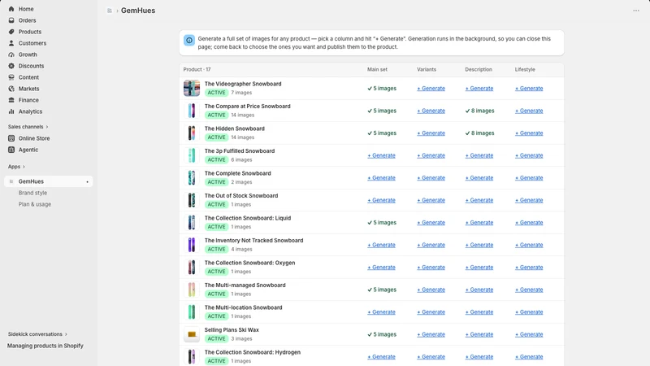Click the Product - 17 column header
The width and height of the screenshot is (650, 366).
pos(197,70)
